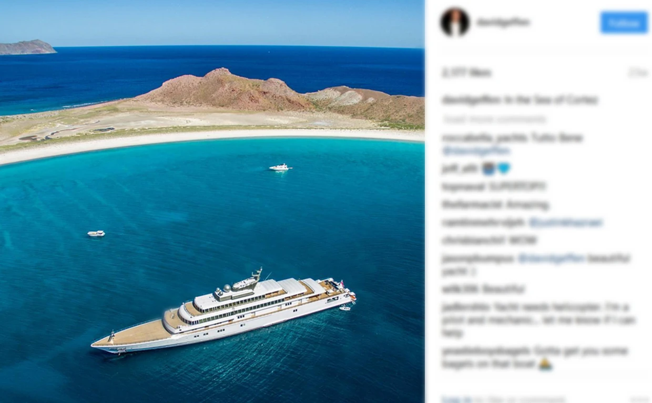
Task: Click the blue mention under Tutto Bene
Action: [x=476, y=150]
